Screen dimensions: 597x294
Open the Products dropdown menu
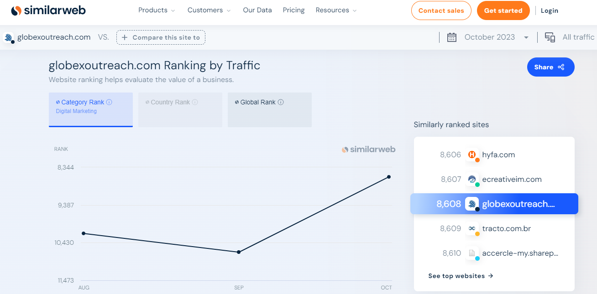157,10
